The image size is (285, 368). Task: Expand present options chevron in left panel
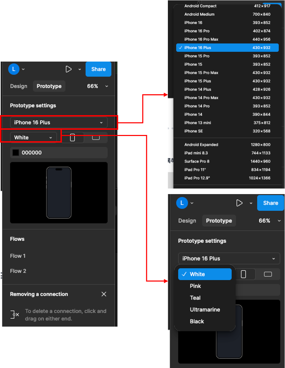(80, 69)
